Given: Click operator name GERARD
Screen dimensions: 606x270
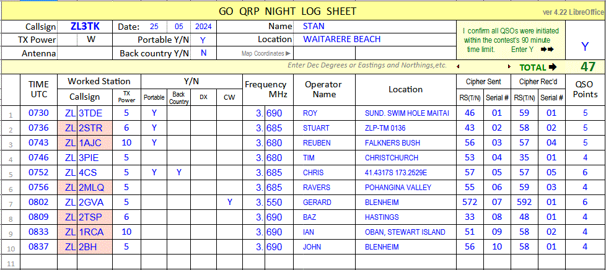Looking at the screenshot, I should (317, 202).
